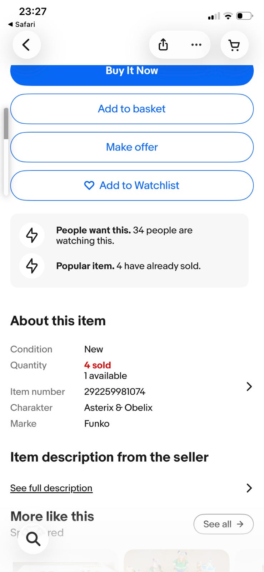The height and width of the screenshot is (572, 264).
Task: Click the red 4 sold quantity text
Action: [98, 365]
